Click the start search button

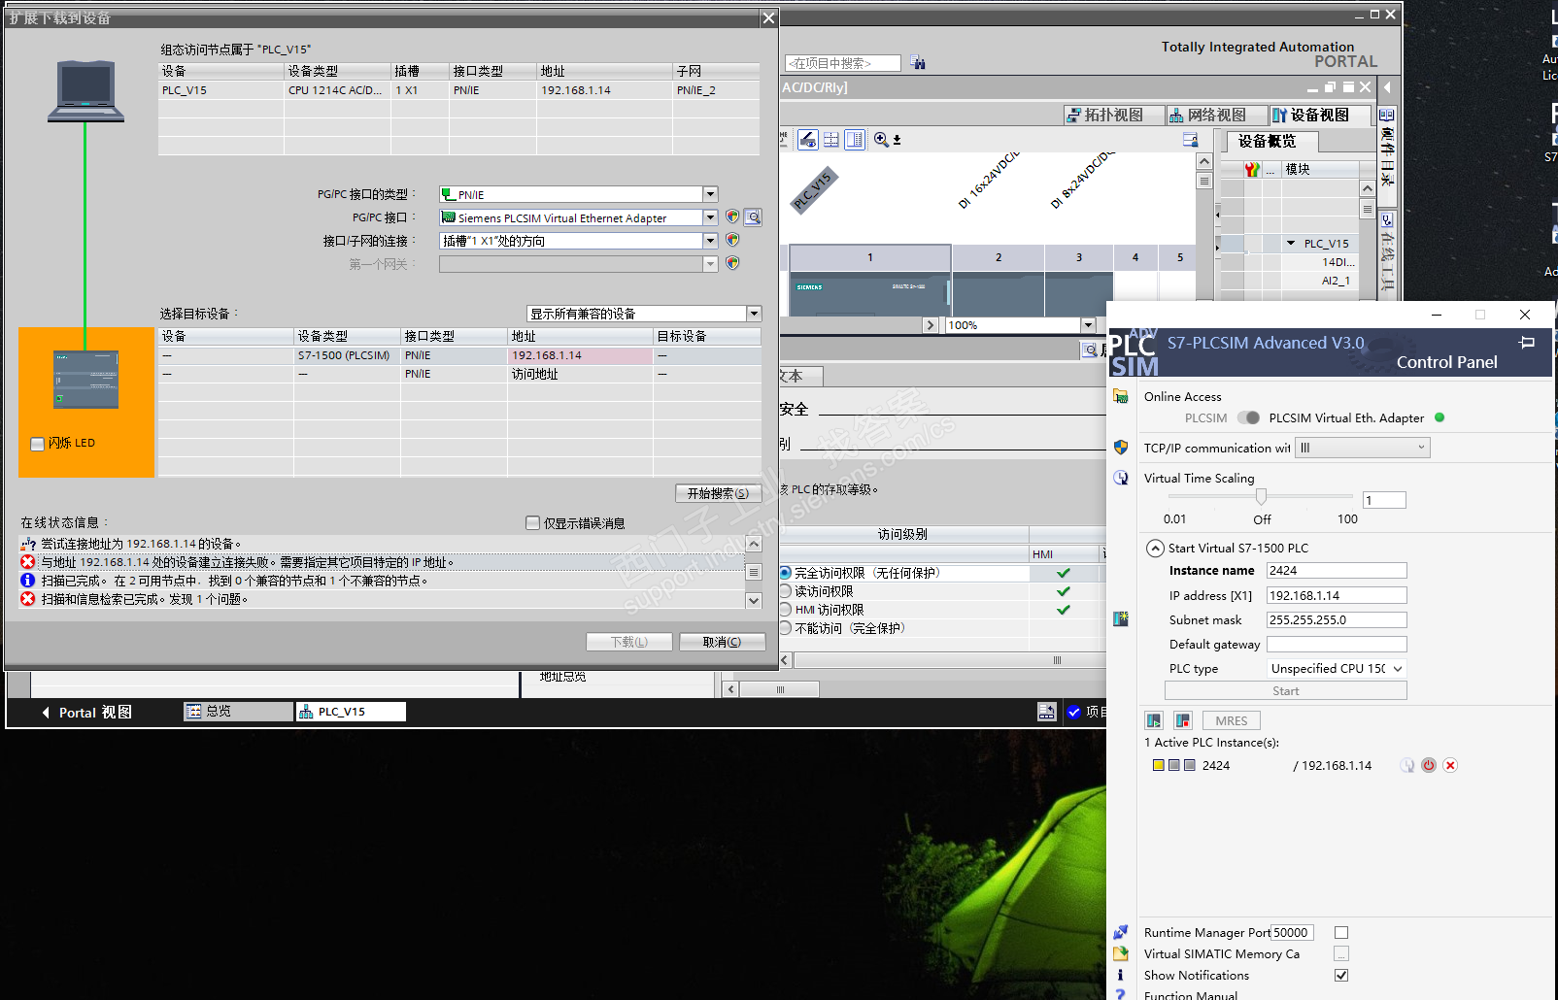718,493
